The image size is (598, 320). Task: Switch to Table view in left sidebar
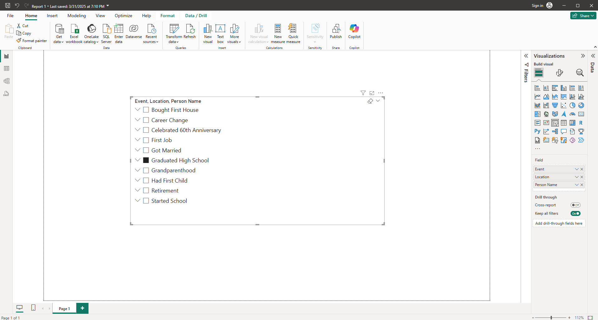pos(7,69)
